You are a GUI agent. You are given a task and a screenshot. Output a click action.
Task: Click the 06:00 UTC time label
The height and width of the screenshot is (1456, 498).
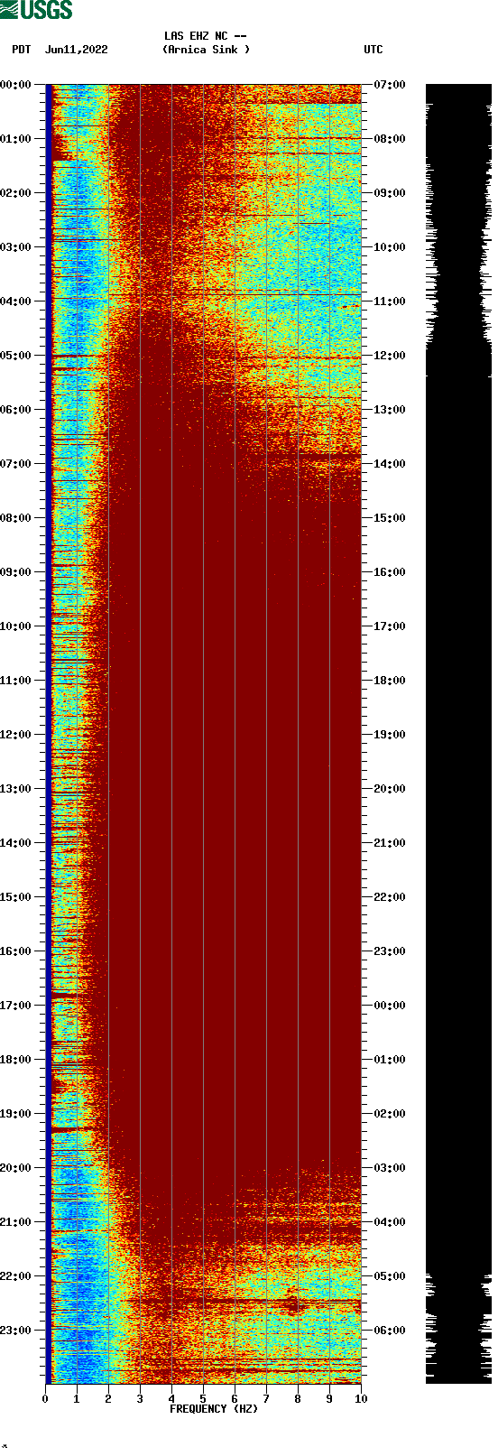(390, 1331)
